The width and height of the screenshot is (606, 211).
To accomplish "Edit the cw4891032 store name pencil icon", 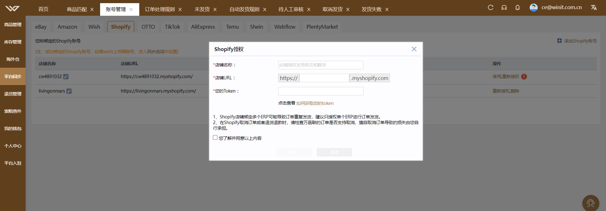I will (66, 77).
